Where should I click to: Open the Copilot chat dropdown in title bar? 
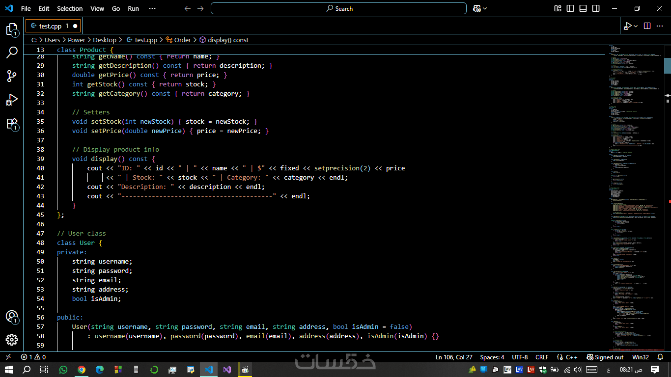pos(485,8)
